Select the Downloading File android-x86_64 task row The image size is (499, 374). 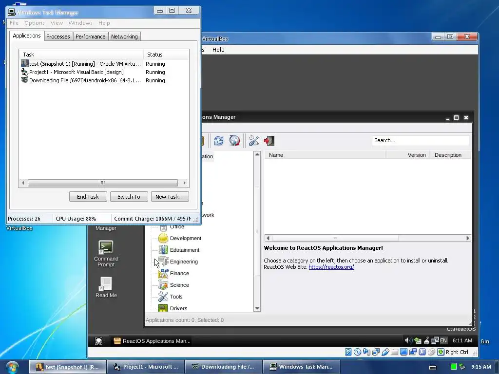(104, 80)
